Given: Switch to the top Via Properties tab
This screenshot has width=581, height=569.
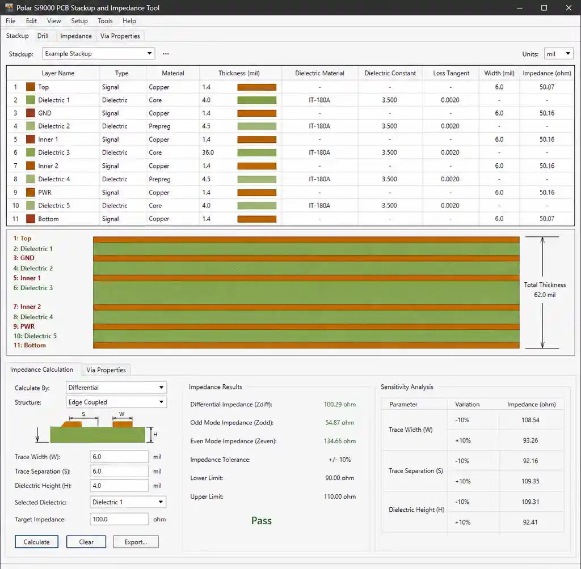Looking at the screenshot, I should pyautogui.click(x=120, y=36).
